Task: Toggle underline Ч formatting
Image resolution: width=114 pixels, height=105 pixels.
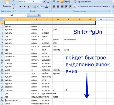Action: (28, 6)
